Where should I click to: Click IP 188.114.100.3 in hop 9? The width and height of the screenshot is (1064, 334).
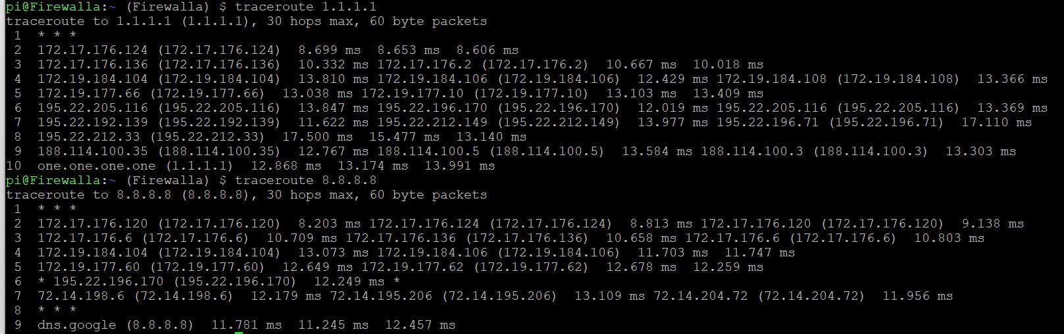pos(752,151)
